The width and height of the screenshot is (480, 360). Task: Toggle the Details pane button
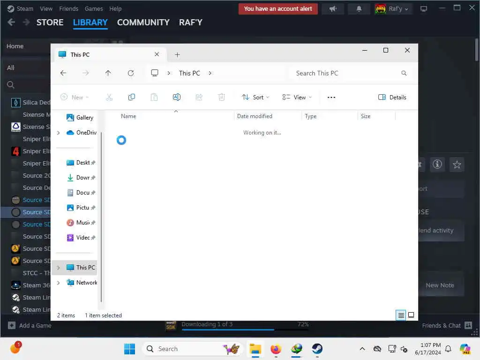(x=392, y=97)
